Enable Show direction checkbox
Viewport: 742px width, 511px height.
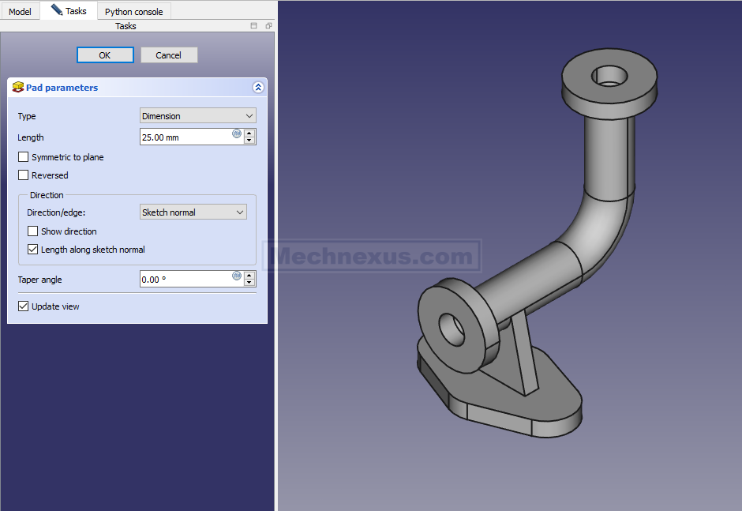(x=32, y=231)
